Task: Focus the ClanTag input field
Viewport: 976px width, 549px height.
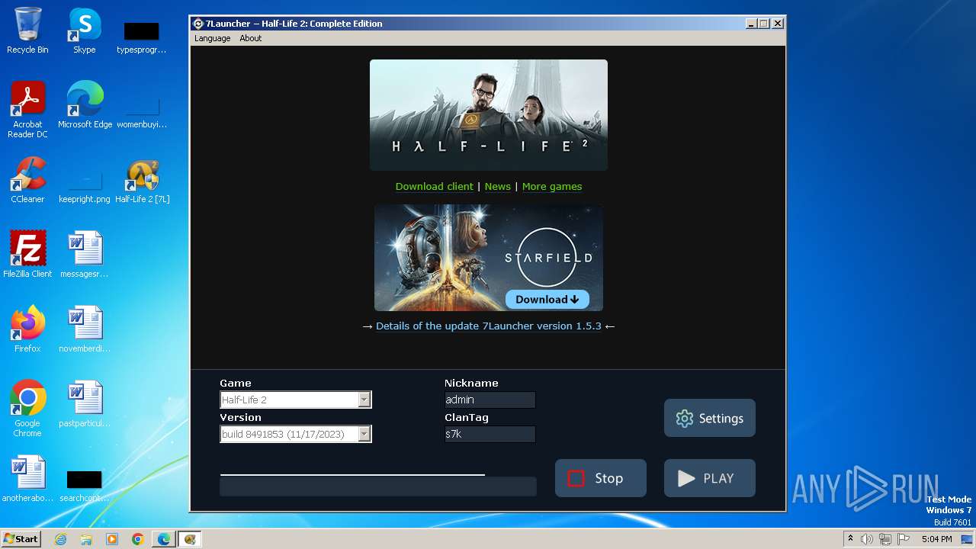Action: coord(490,434)
